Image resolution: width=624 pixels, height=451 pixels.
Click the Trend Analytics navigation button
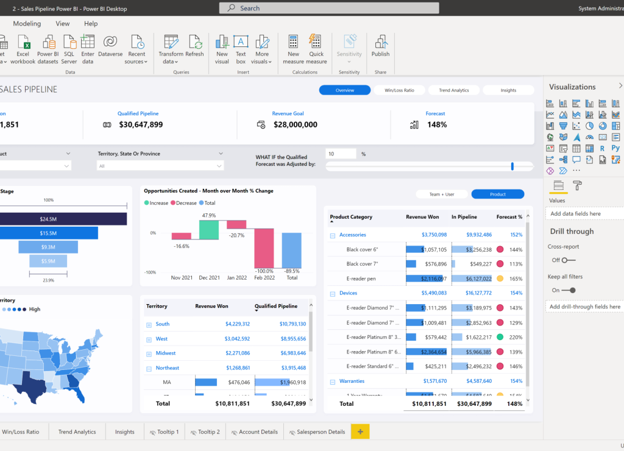click(x=453, y=90)
